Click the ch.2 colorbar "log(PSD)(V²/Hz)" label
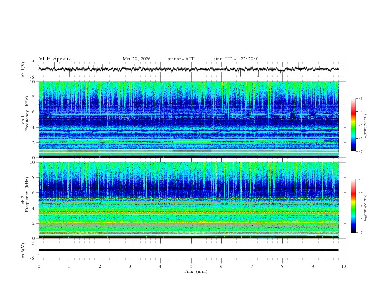Image resolution: width=387 pixels, height=299 pixels. click(x=366, y=208)
